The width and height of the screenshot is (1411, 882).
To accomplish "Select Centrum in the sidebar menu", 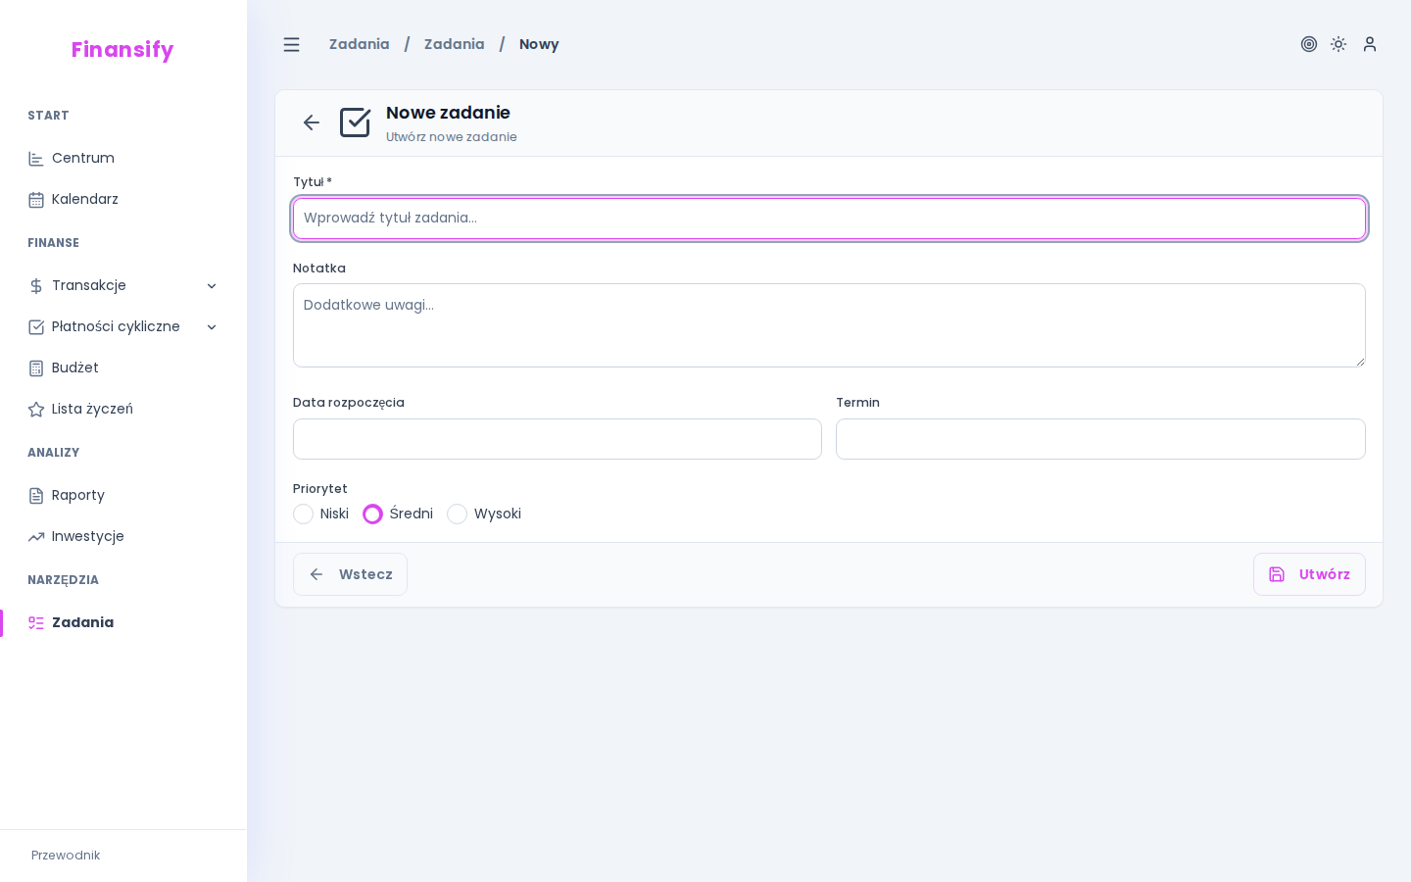I will click(x=83, y=158).
